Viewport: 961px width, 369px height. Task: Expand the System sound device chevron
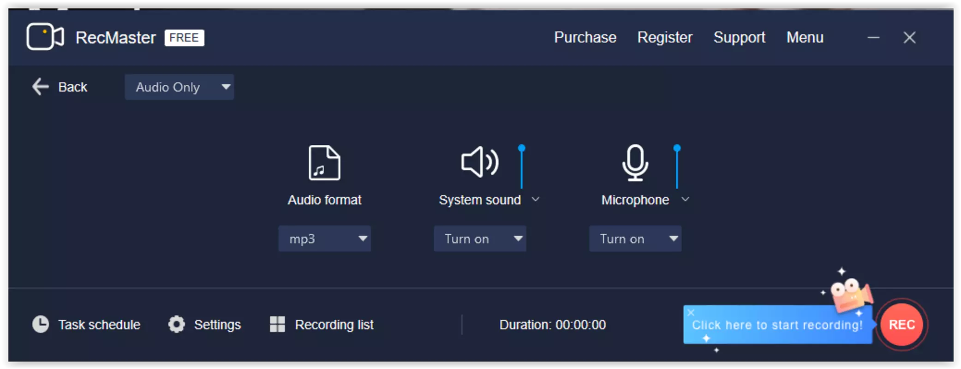coord(536,199)
